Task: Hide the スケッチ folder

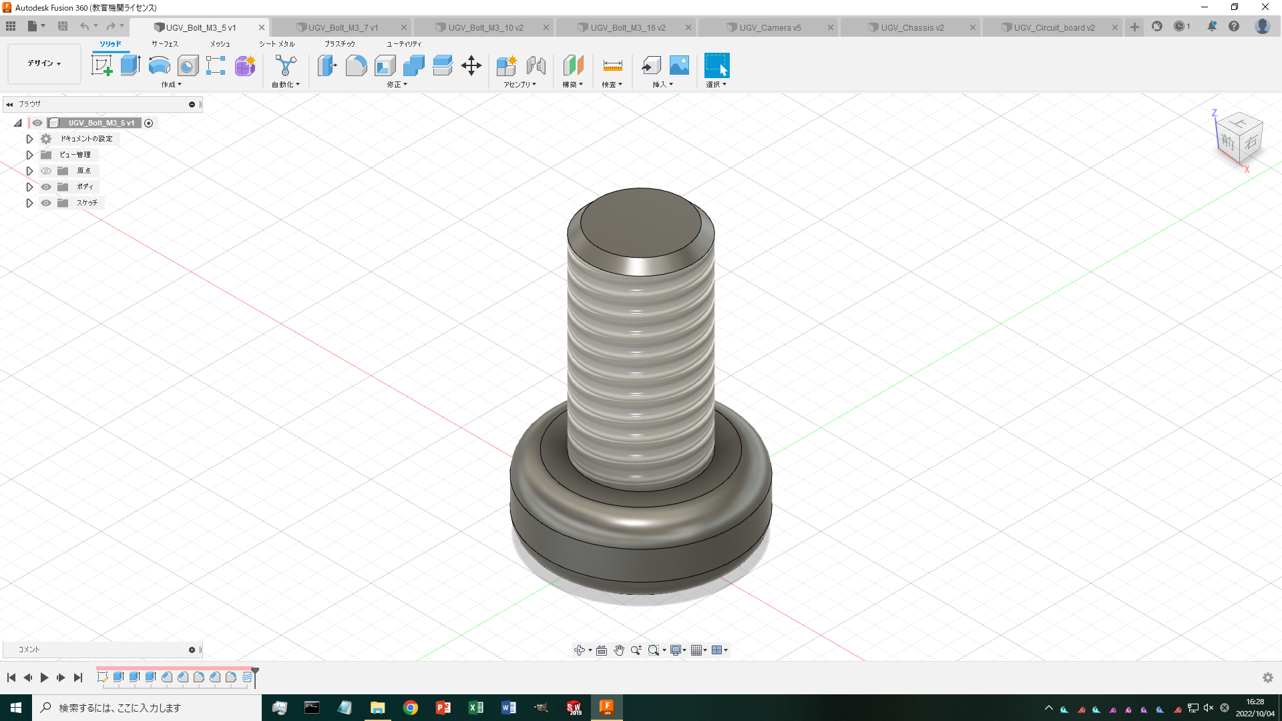Action: pyautogui.click(x=46, y=203)
